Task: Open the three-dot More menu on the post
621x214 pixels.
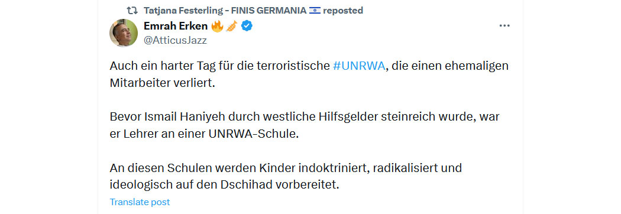Action: click(504, 25)
